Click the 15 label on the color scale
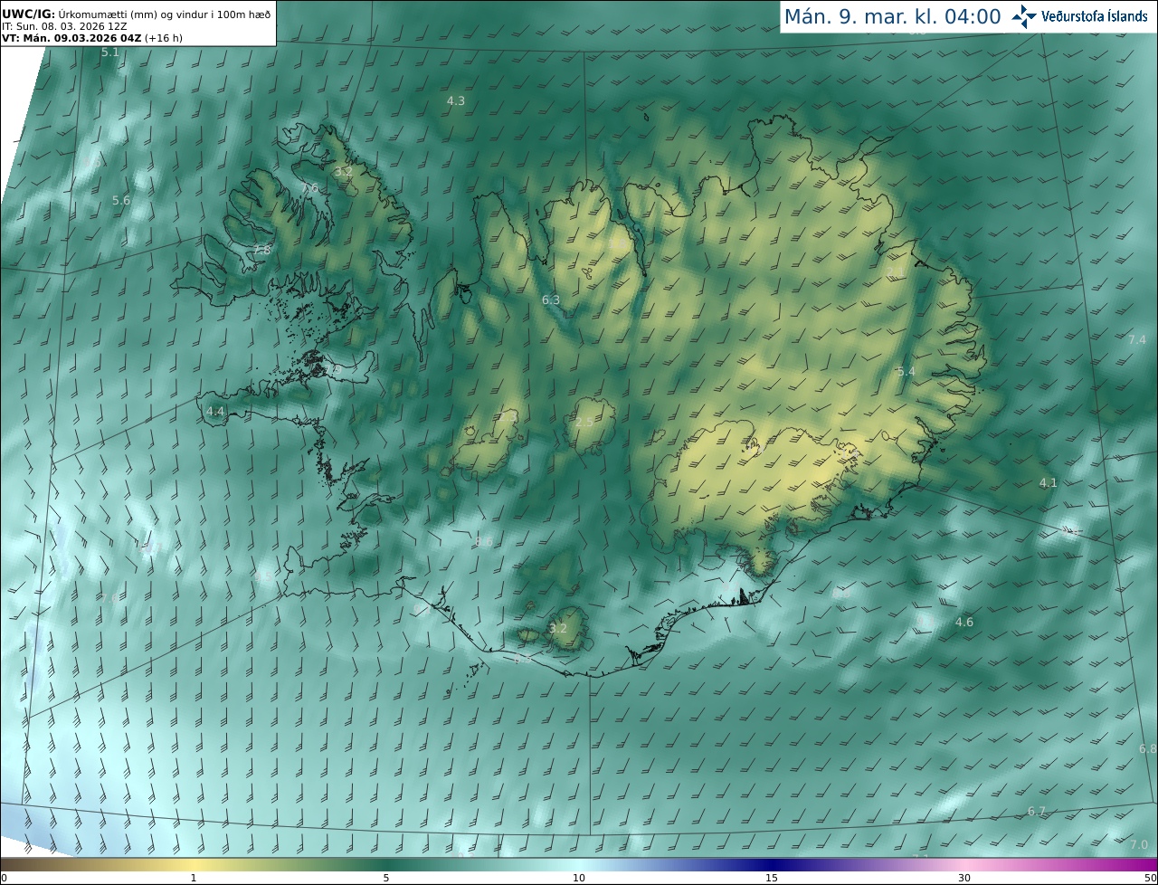The width and height of the screenshot is (1158, 885). 772,878
